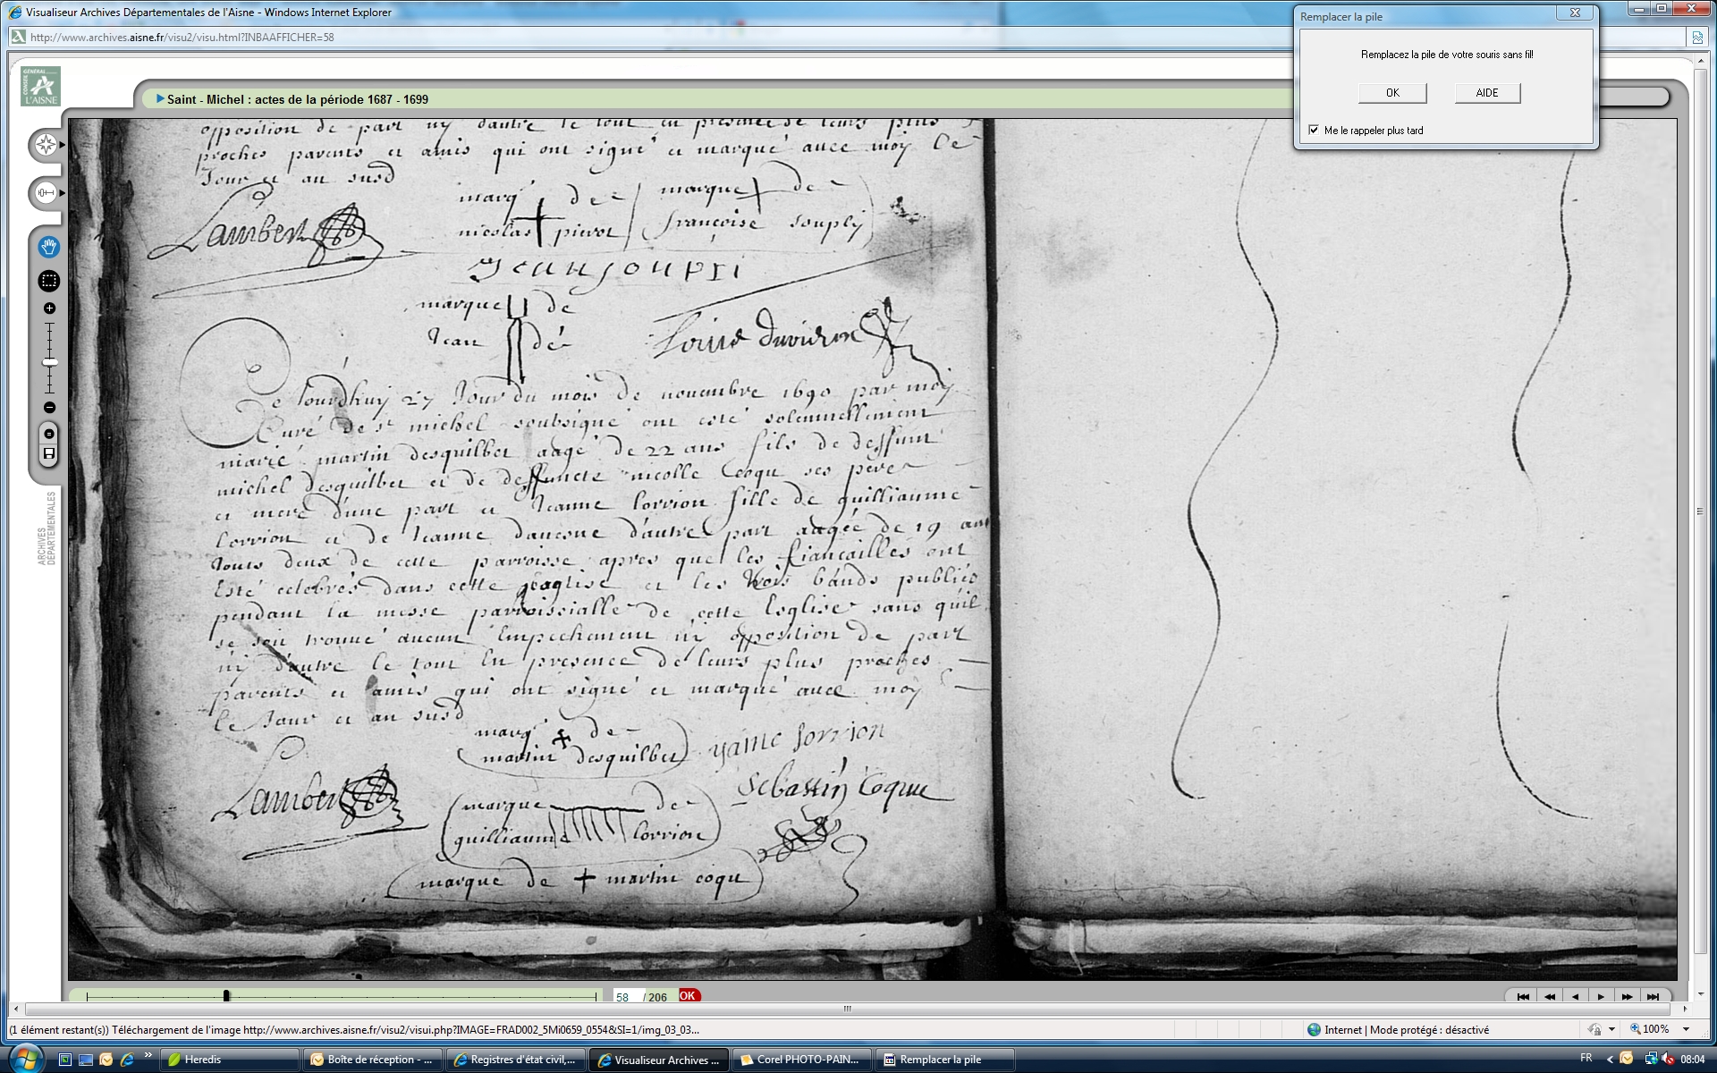Open the compass navigation tool
Image resolution: width=1717 pixels, height=1073 pixels.
pos(46,145)
